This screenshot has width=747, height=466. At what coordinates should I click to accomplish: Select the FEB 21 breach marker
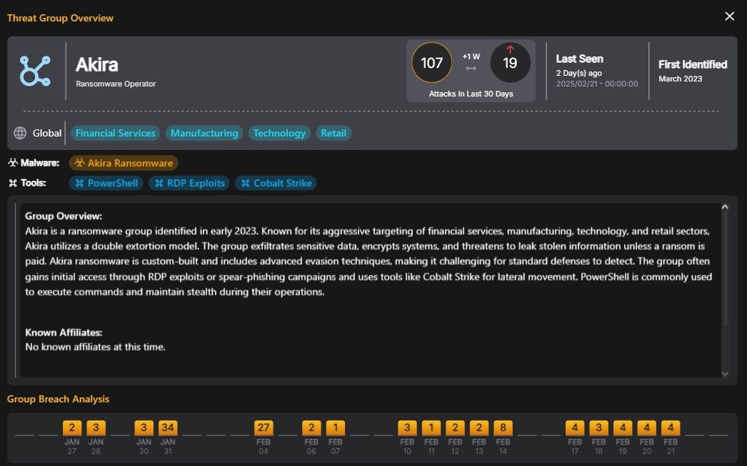(x=671, y=427)
